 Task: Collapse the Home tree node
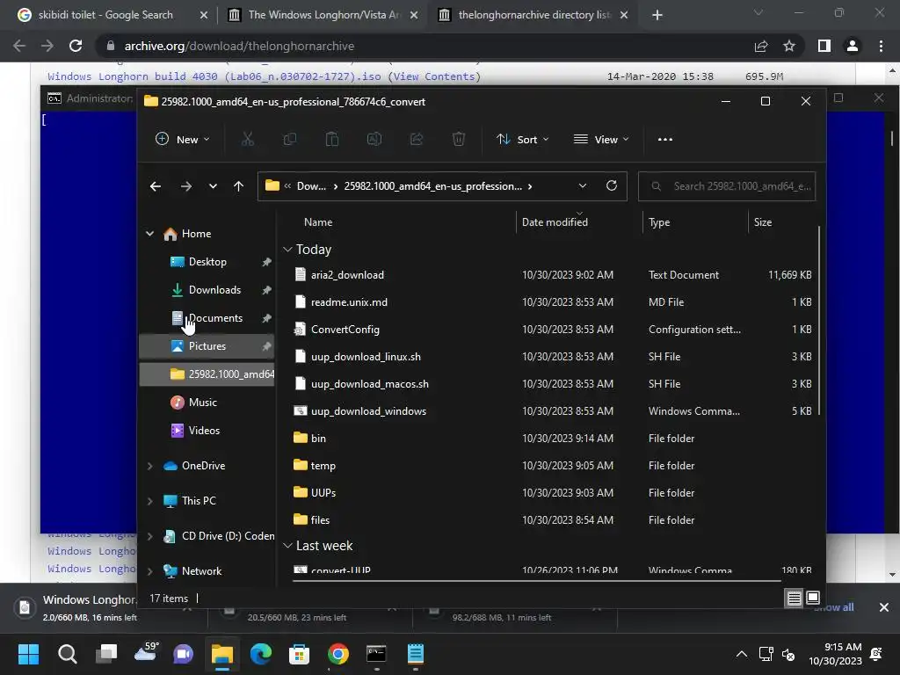[149, 234]
